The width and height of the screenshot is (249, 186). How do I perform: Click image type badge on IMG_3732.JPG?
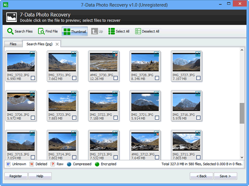point(32,54)
